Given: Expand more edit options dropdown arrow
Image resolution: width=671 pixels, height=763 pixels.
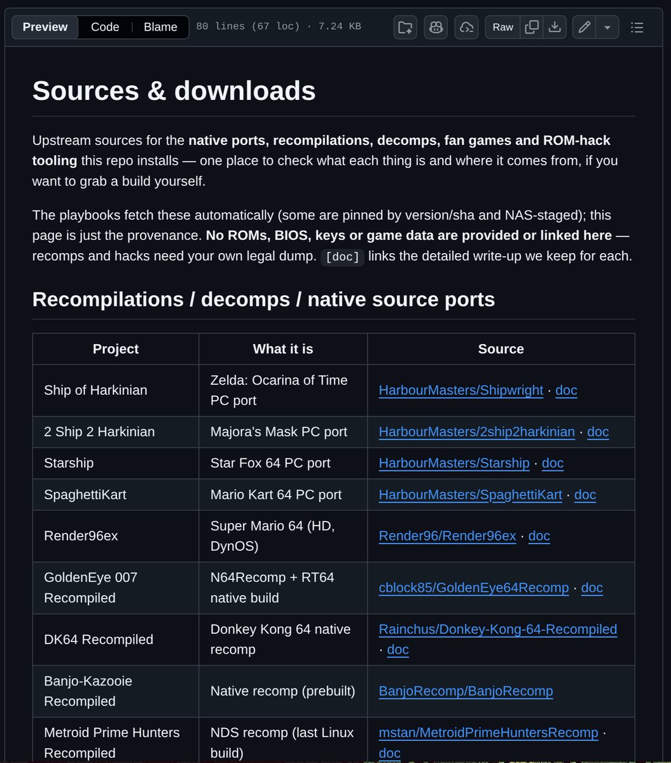Looking at the screenshot, I should coord(607,27).
